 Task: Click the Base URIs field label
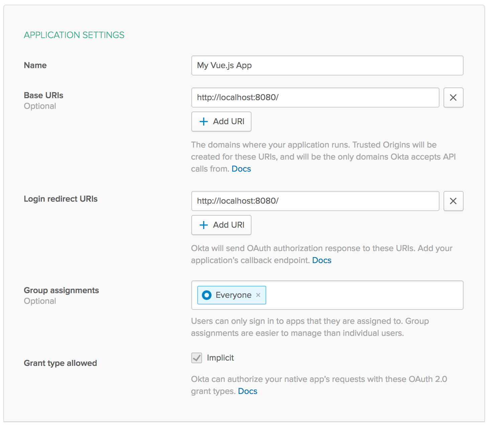(x=43, y=95)
